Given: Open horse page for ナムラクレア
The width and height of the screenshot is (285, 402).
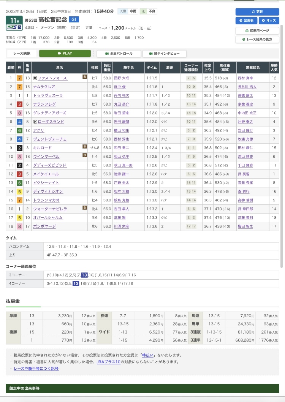Looking at the screenshot, I should [x=44, y=87].
